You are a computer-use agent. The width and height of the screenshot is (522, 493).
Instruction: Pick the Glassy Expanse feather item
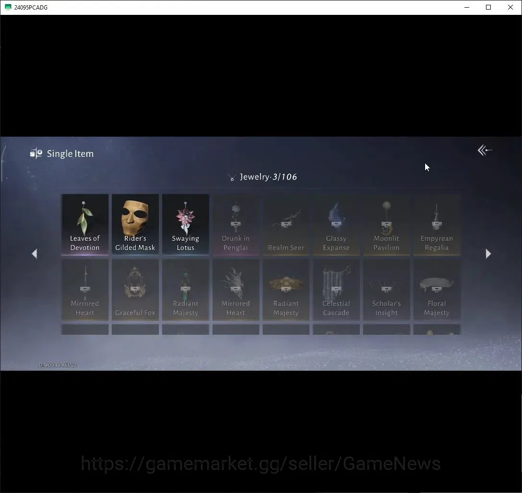pyautogui.click(x=336, y=224)
